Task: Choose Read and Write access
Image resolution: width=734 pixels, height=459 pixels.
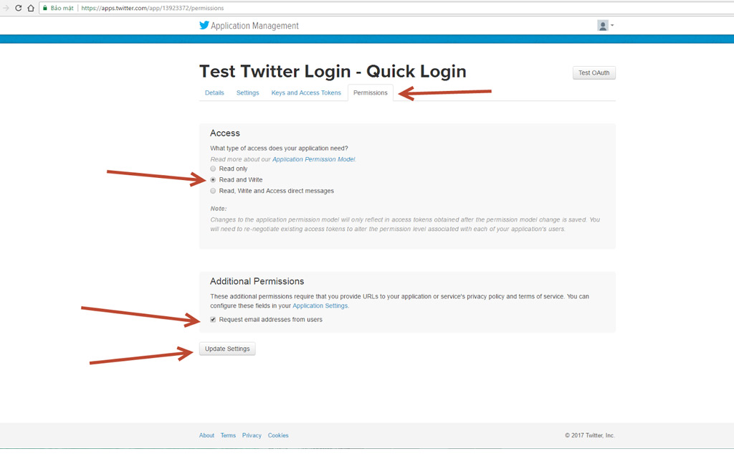Action: click(213, 180)
